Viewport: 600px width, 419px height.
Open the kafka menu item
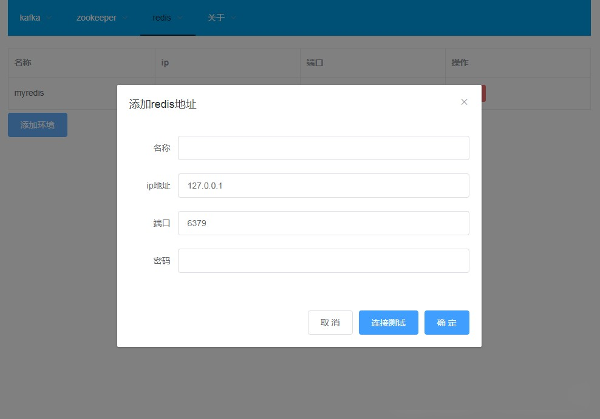pos(30,18)
